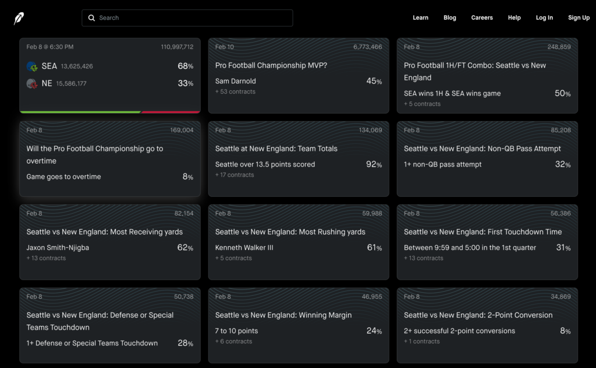Open the 2-Point Conversion market card
Image resolution: width=596 pixels, height=368 pixels.
[x=478, y=316]
